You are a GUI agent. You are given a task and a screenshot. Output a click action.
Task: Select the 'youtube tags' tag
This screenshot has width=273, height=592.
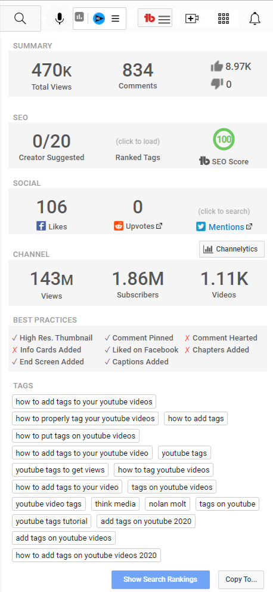click(185, 453)
